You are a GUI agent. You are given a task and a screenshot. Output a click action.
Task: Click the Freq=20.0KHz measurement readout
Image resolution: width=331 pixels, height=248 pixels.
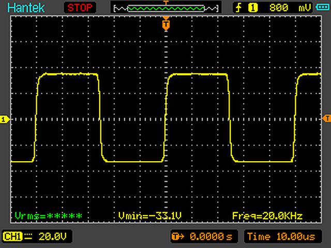(x=267, y=216)
